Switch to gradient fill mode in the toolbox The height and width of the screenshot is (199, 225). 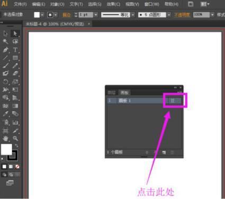[11, 167]
